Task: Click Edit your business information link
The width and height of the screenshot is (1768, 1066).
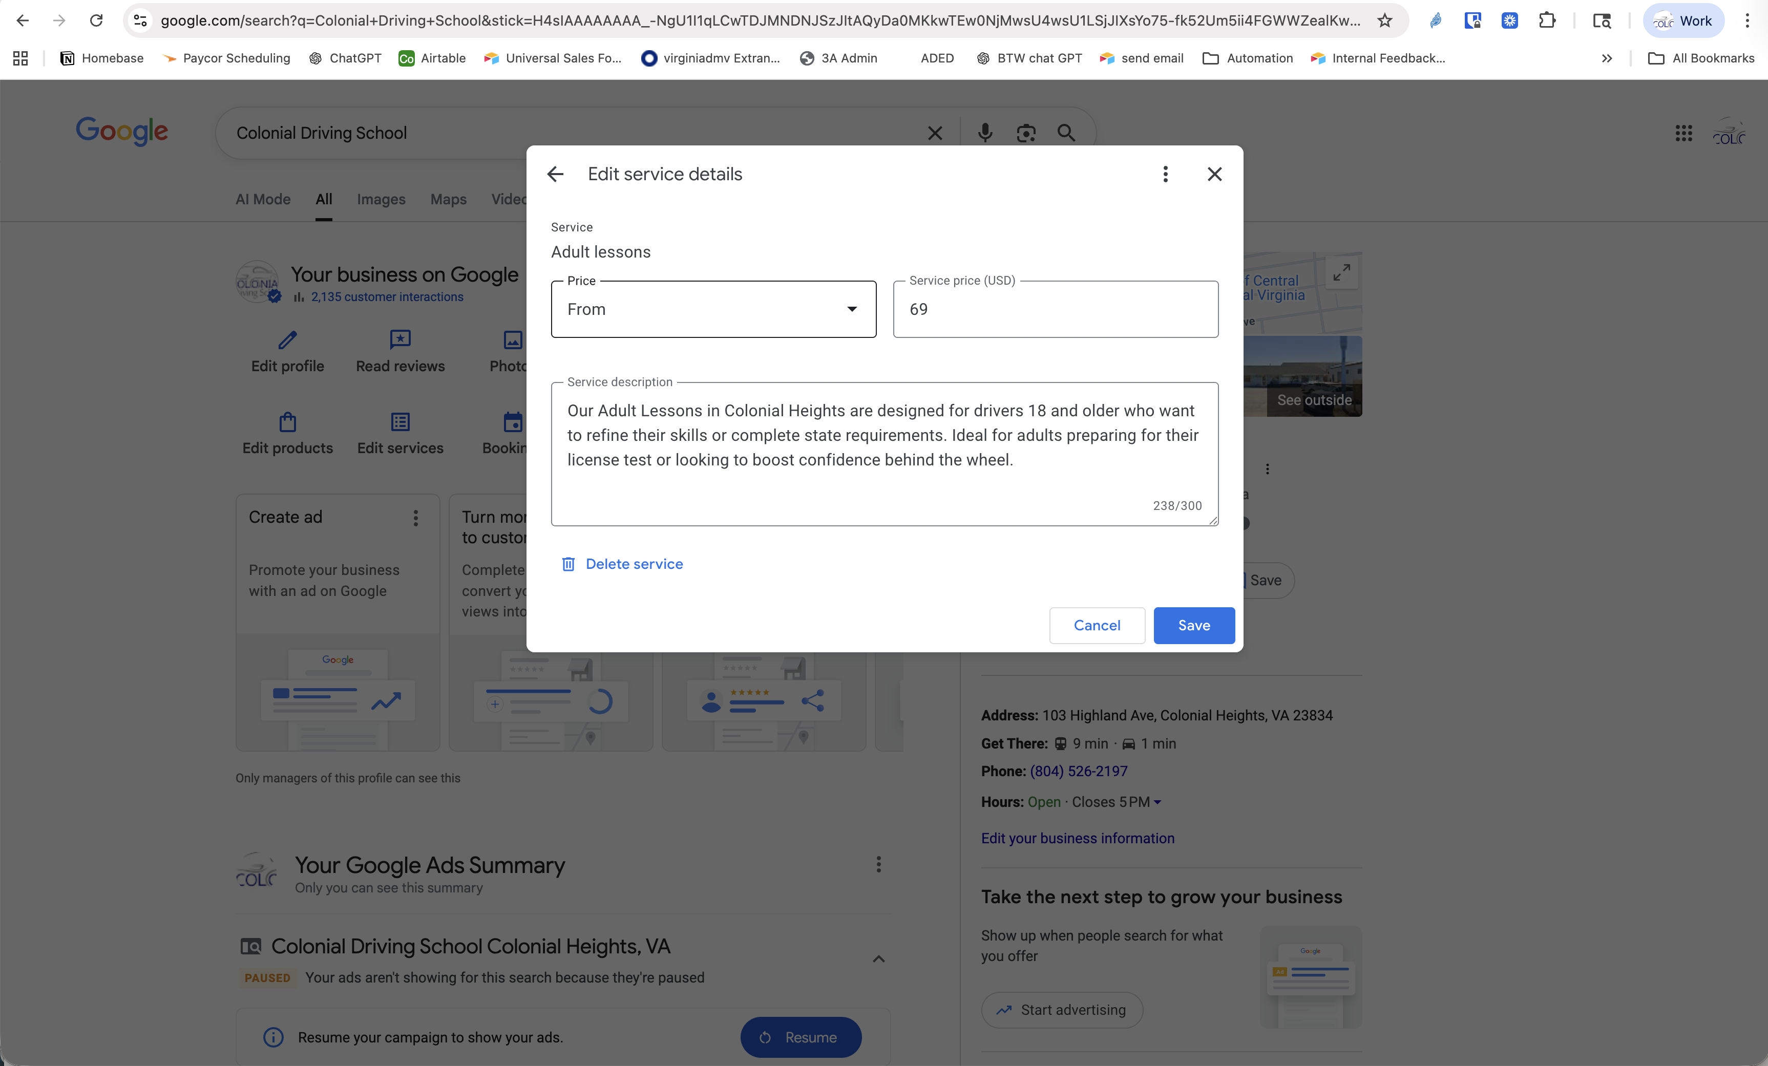Action: coord(1078,839)
